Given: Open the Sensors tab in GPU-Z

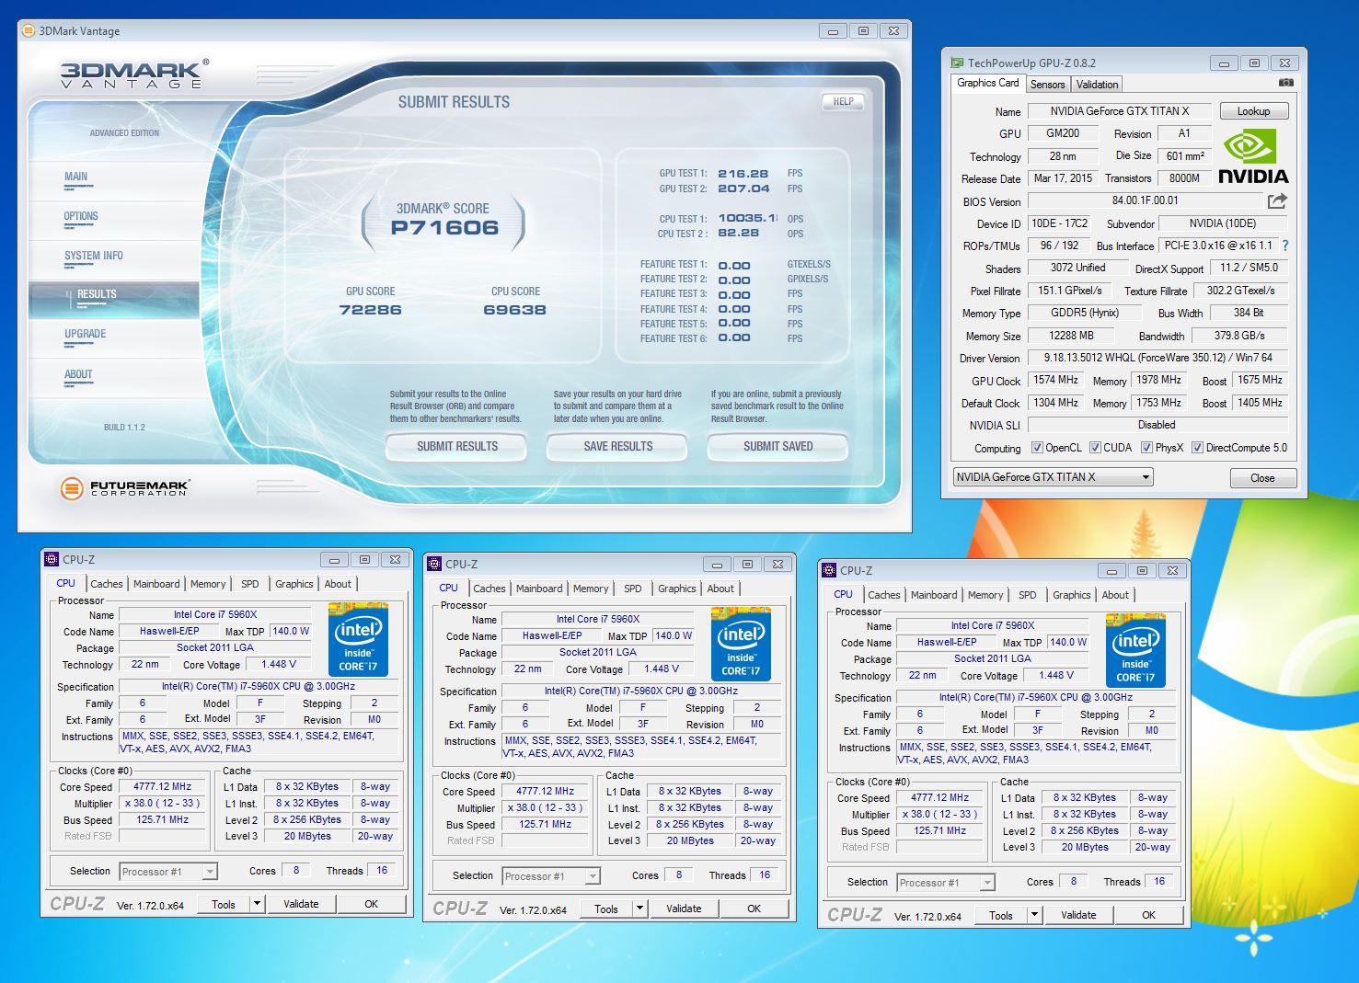Looking at the screenshot, I should pyautogui.click(x=1047, y=84).
